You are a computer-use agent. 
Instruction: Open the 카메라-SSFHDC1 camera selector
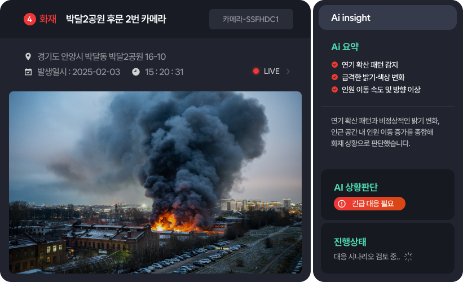click(251, 19)
